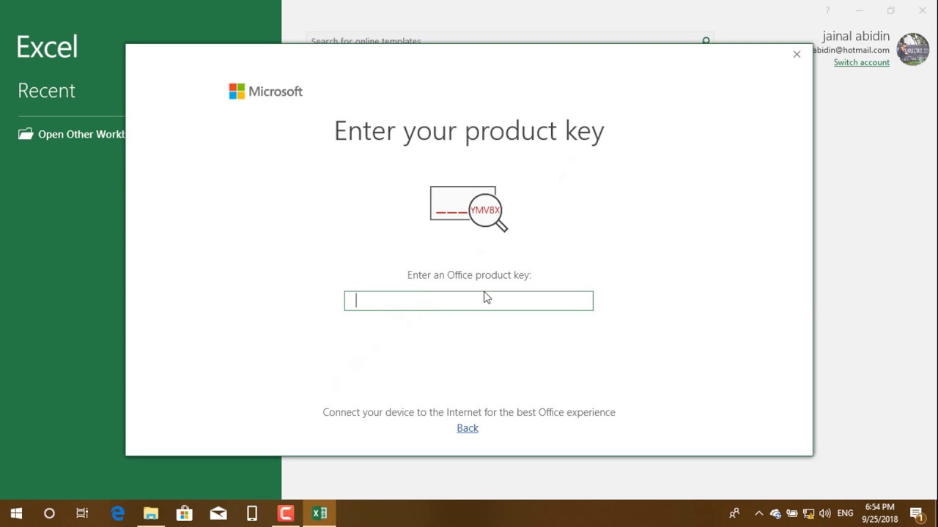Image resolution: width=938 pixels, height=527 pixels.
Task: Click the product key magnifier illustration
Action: coord(469,208)
